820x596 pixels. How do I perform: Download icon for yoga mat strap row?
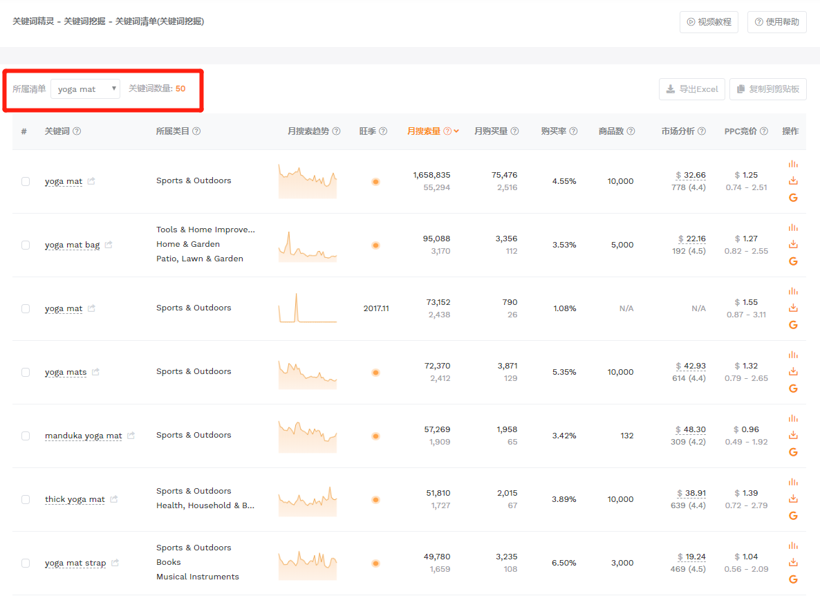pos(793,562)
